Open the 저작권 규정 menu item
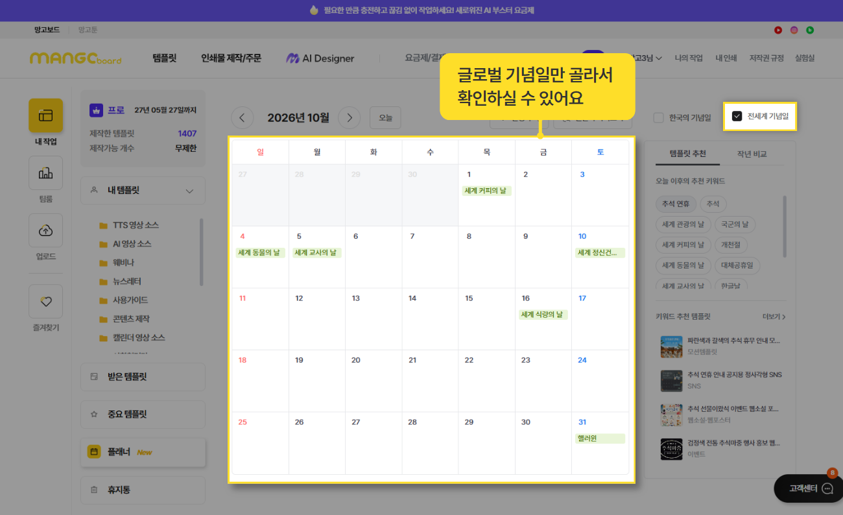Viewport: 843px width, 515px height. click(766, 58)
